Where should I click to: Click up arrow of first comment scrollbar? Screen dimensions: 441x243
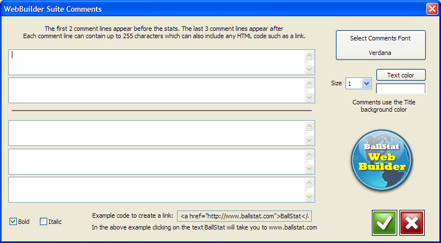(x=310, y=56)
